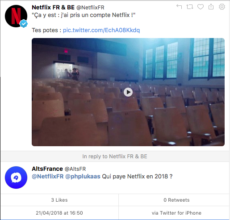Image resolution: width=230 pixels, height=220 pixels.
Task: Like the tweet with heart icon
Action: coord(201,7)
